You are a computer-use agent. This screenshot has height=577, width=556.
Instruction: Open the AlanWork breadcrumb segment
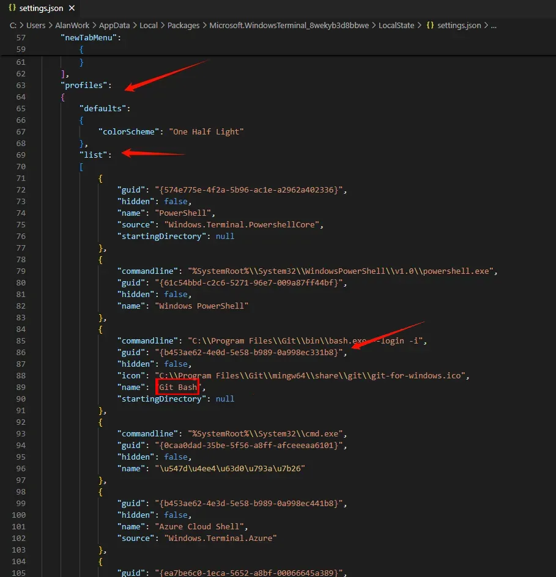click(x=72, y=26)
